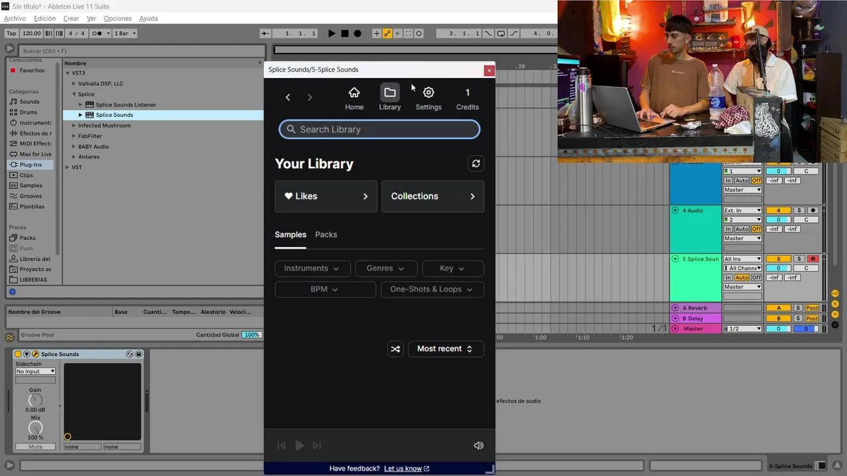The width and height of the screenshot is (847, 476).
Task: Open the Crear menu
Action: (71, 19)
